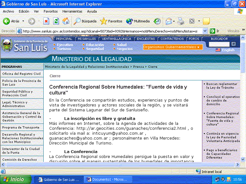Open Oficina del Registro Civil link

(x=21, y=74)
